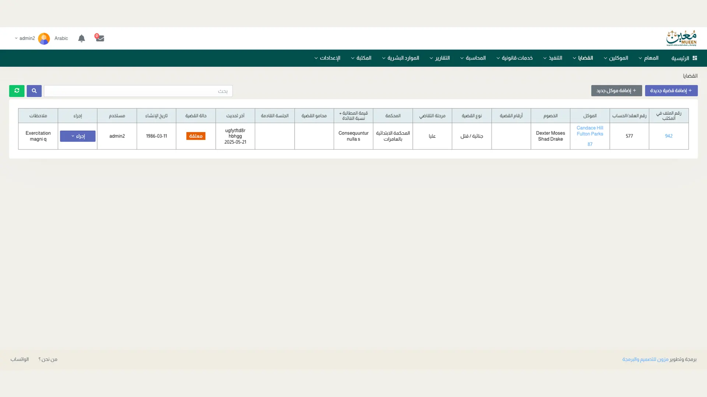Click the إضافة موكل جديد button

click(x=616, y=90)
